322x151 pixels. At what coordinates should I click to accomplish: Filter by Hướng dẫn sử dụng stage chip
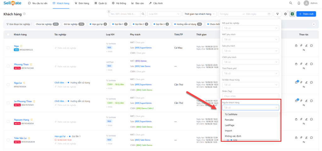pyautogui.click(x=188, y=24)
